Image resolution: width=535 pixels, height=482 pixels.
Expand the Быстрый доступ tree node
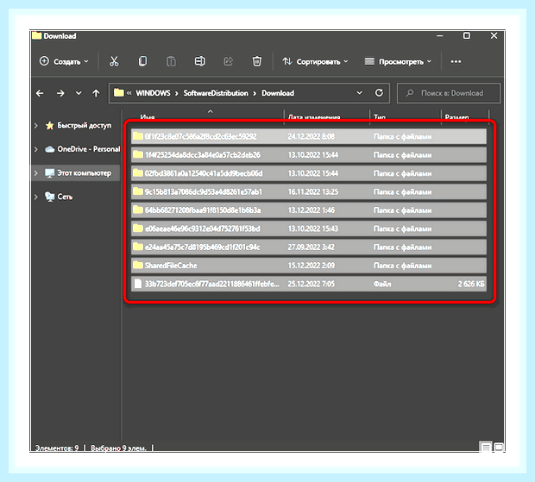(x=36, y=126)
